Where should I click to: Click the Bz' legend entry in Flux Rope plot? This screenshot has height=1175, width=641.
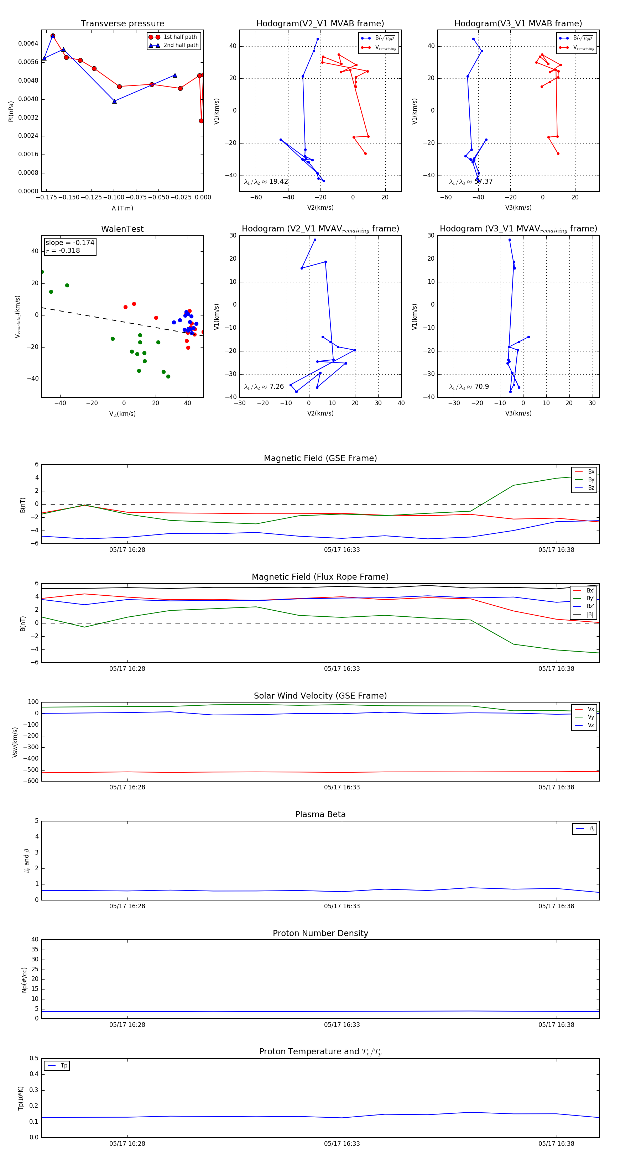point(584,606)
